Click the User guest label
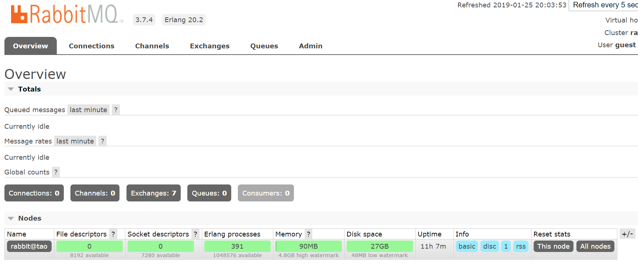Viewport: 638px width, 266px height. (617, 45)
